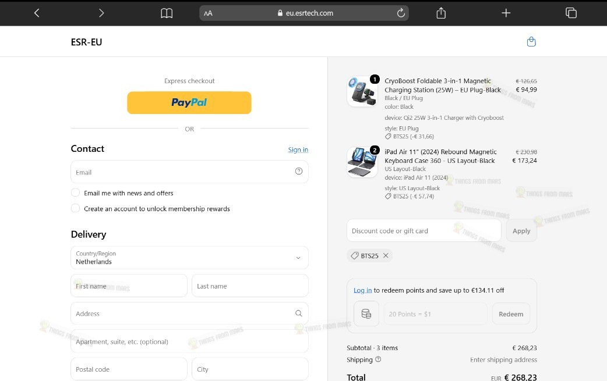
Task: Click the Enter shipping address text
Action: point(504,359)
